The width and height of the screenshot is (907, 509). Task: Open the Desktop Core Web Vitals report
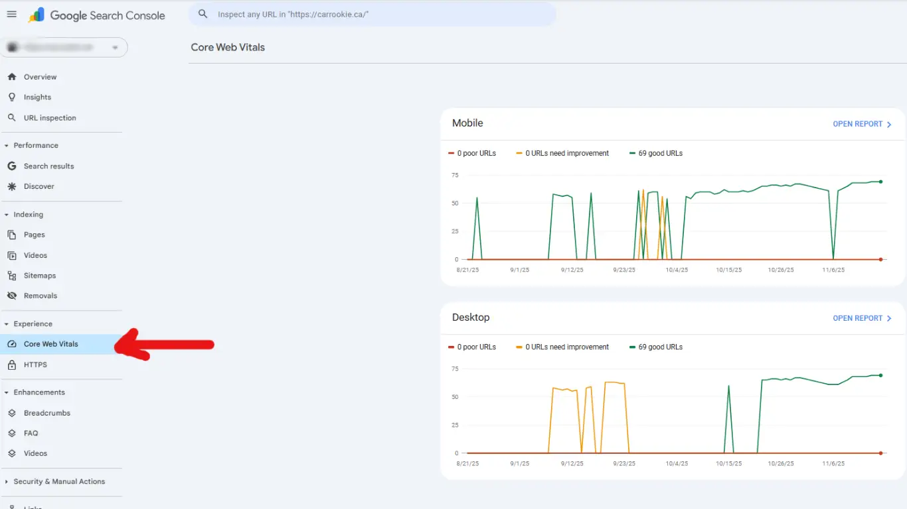(862, 318)
